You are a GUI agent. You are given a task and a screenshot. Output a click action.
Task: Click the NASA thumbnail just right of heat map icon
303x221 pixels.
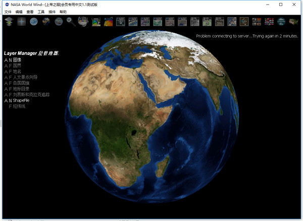[121, 22]
